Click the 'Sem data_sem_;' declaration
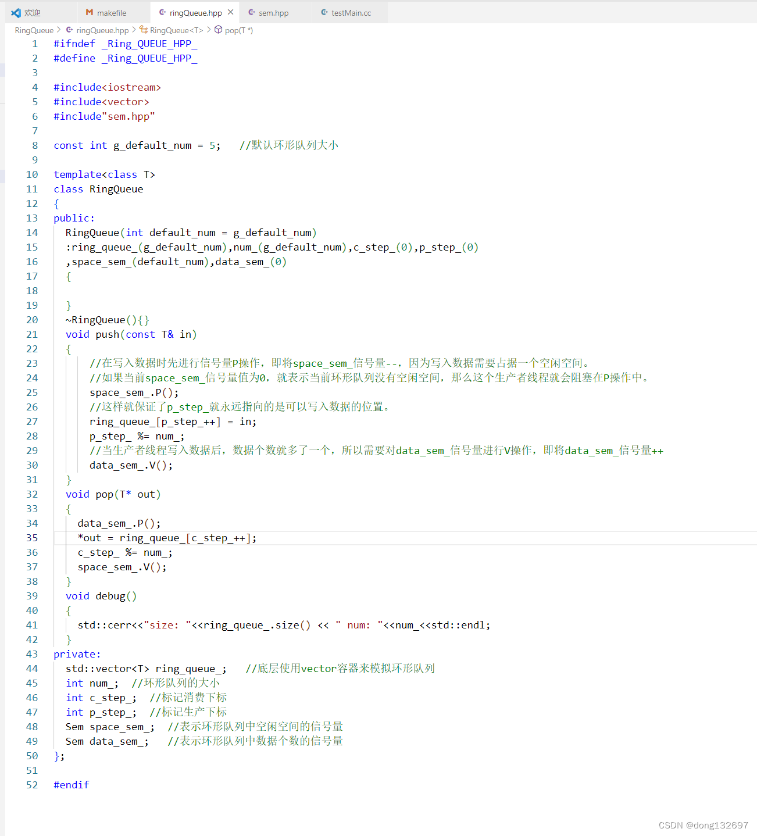Viewport: 757px width, 836px height. 108,741
